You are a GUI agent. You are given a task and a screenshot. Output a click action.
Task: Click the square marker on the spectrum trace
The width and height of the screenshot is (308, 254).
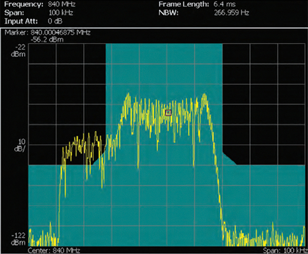point(168,113)
